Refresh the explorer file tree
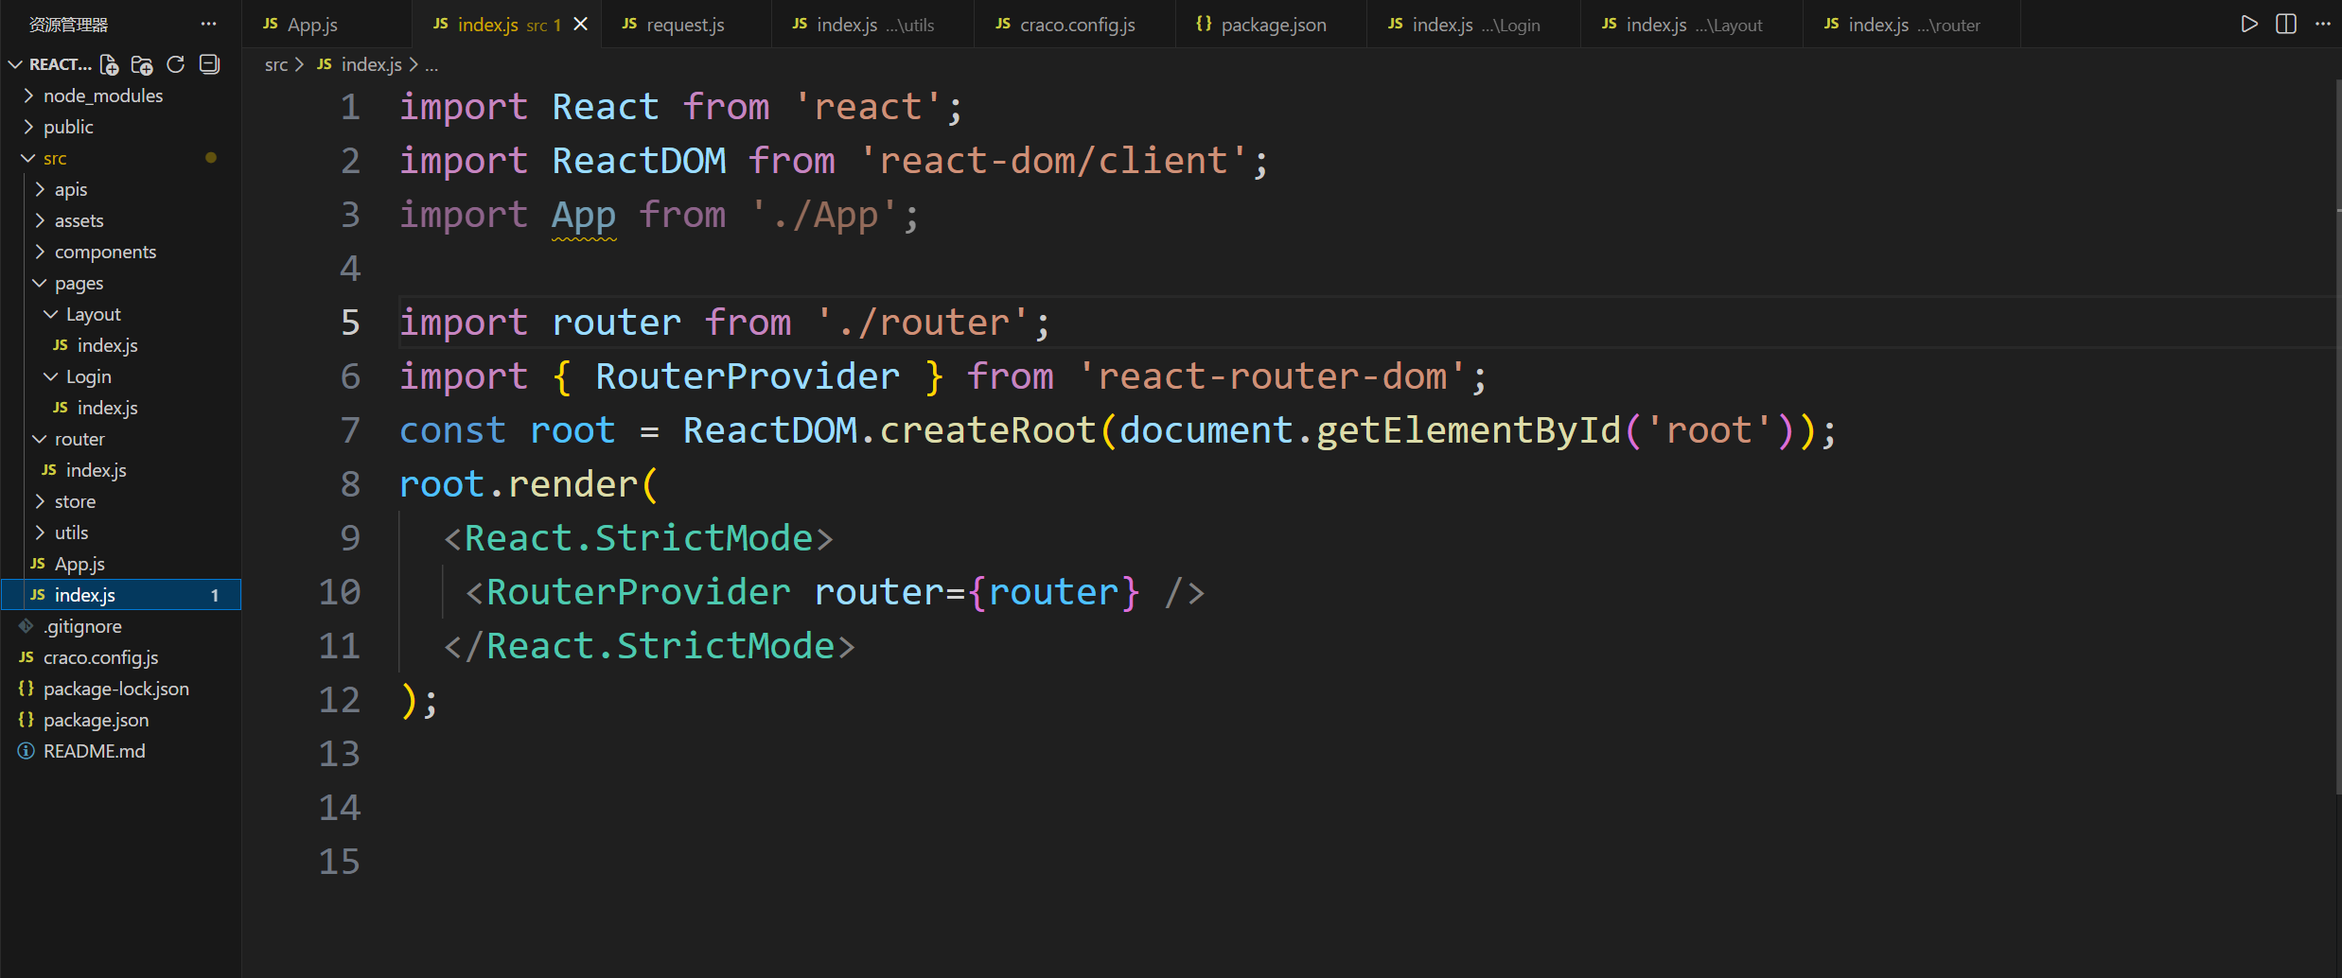This screenshot has height=978, width=2342. click(x=175, y=64)
